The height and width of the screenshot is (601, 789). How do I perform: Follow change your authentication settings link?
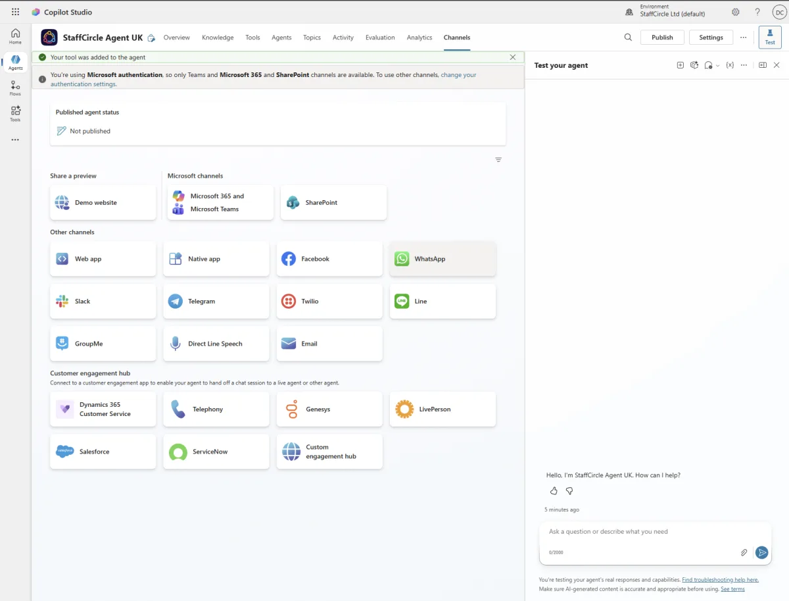(x=459, y=75)
